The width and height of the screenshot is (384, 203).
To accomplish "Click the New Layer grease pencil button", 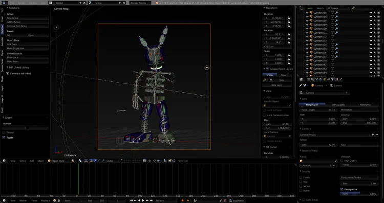I will click(x=277, y=85).
